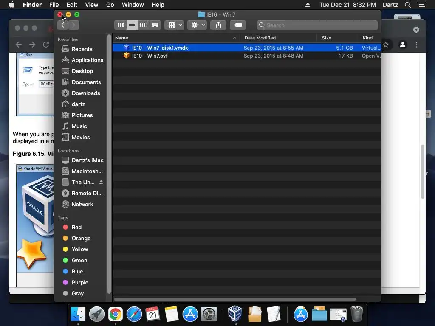The image size is (435, 326).
Task: Switch Finder to icon view
Action: tap(120, 25)
